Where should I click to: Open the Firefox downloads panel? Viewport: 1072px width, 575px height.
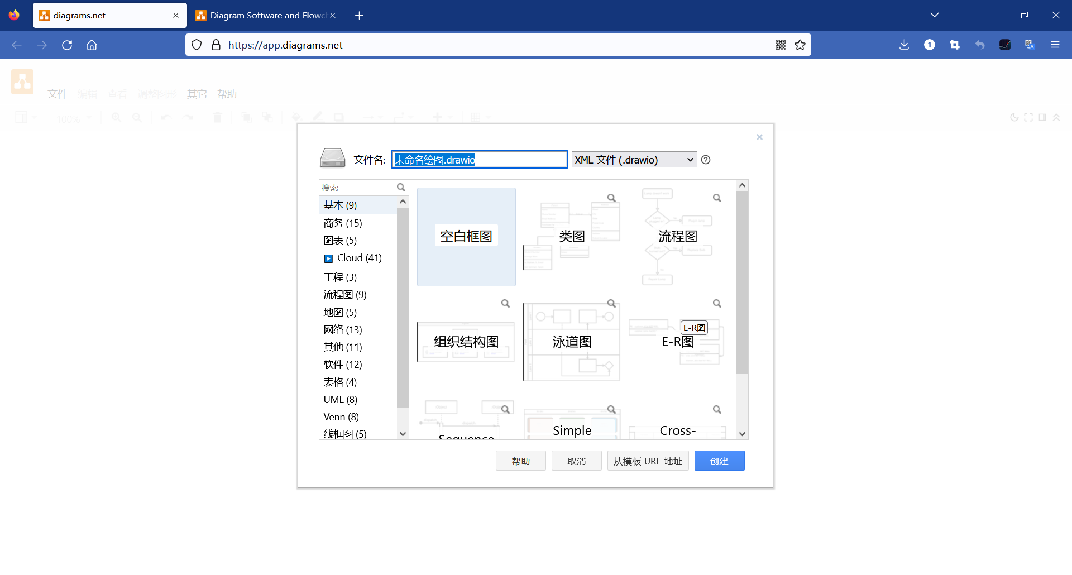[x=904, y=45]
